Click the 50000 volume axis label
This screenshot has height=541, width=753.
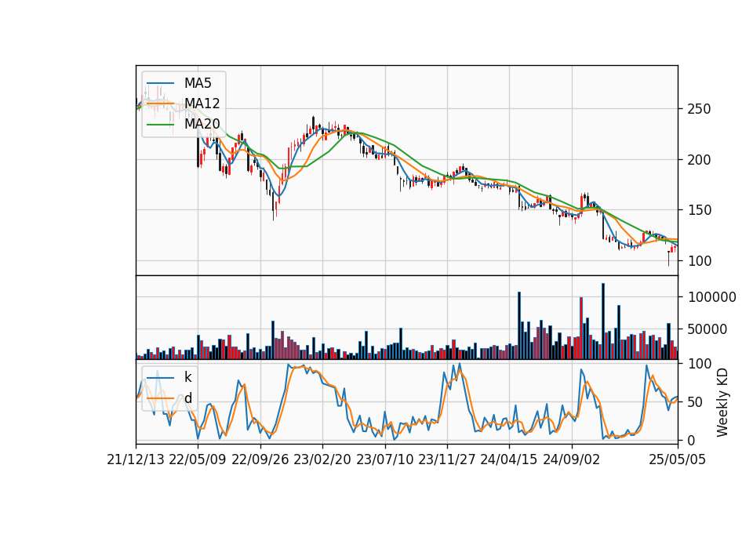tap(708, 329)
